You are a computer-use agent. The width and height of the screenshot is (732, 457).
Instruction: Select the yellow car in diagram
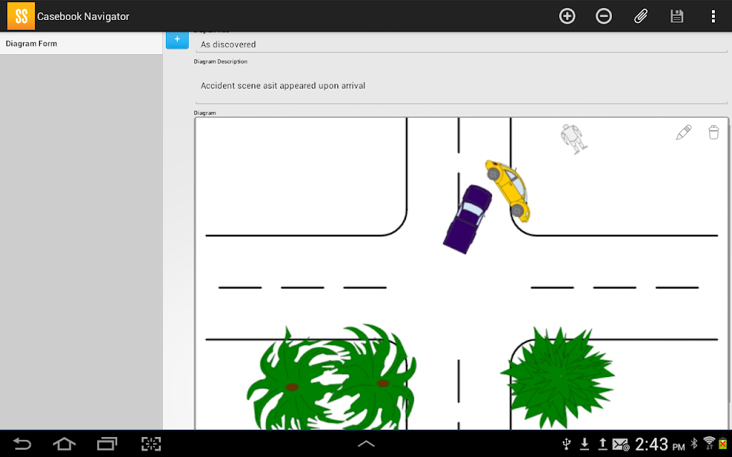tap(508, 189)
